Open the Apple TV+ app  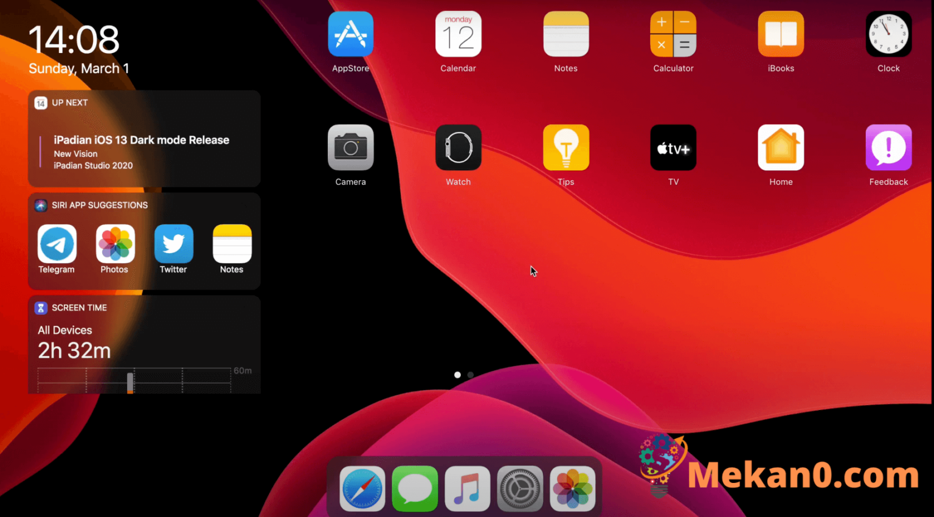[x=673, y=147]
